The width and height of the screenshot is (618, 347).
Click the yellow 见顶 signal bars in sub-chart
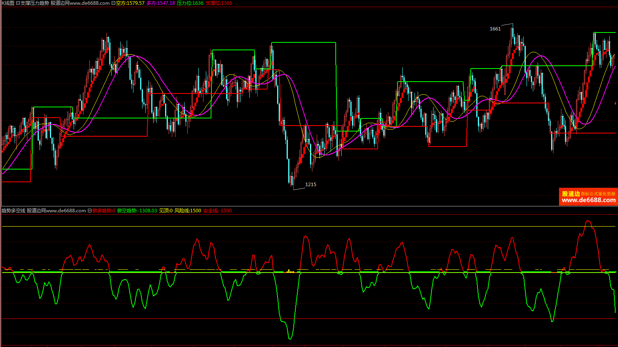coord(291,271)
